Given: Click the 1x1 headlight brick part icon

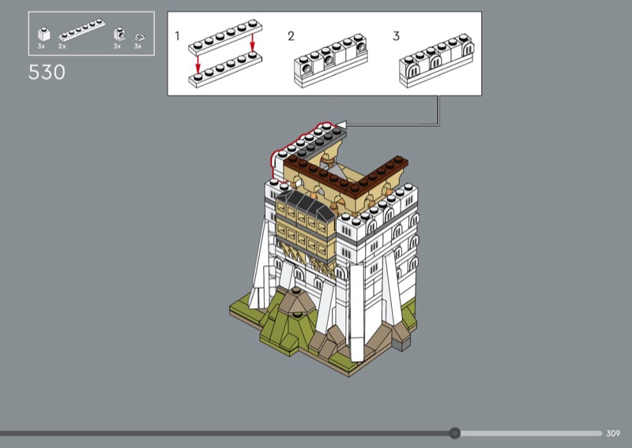Looking at the screenshot, I should tap(118, 33).
